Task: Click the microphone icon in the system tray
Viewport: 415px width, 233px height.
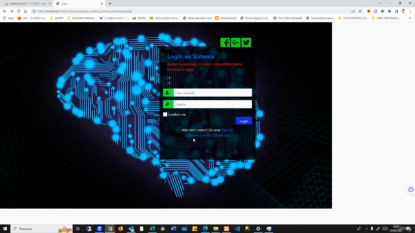Action: 372,228
